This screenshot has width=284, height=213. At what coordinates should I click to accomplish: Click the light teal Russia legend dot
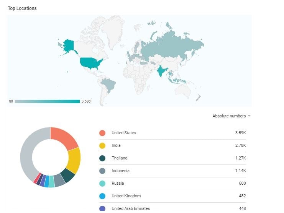[x=102, y=184]
